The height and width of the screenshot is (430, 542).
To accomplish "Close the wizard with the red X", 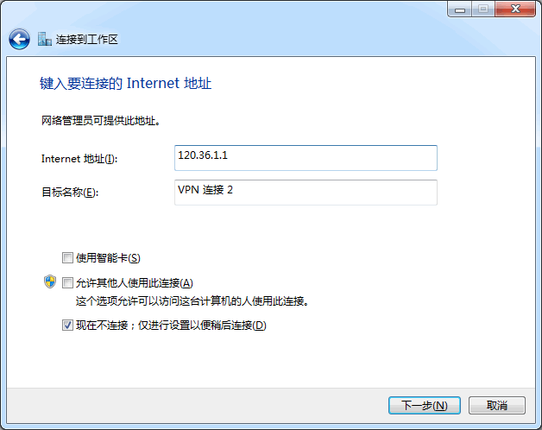I will [x=515, y=9].
